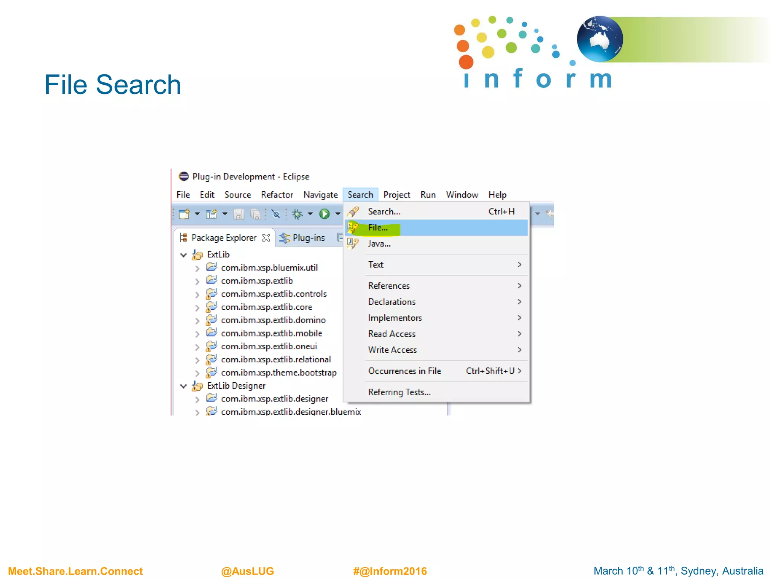Click the Package Explorer tab icon
This screenshot has width=771, height=578.
pos(183,237)
